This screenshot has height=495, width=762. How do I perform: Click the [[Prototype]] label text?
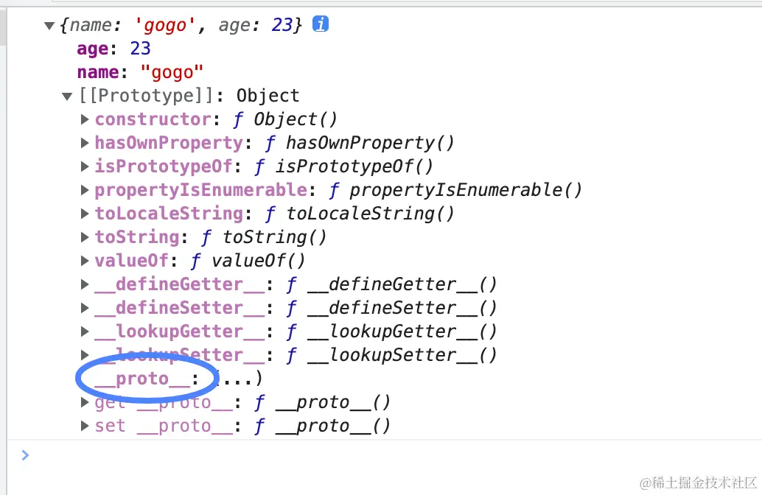click(146, 96)
